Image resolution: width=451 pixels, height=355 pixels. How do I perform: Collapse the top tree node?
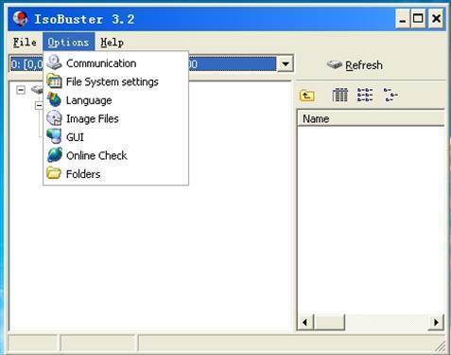click(21, 90)
